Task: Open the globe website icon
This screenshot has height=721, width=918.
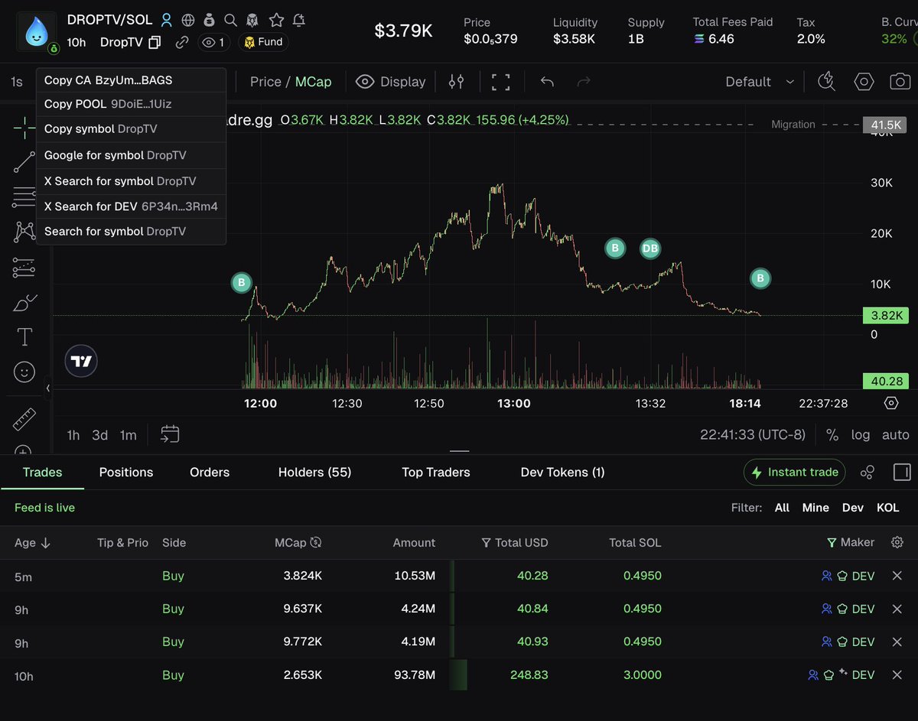Action: point(187,21)
